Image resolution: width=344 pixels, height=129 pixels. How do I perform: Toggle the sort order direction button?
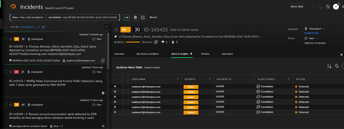(43, 27)
